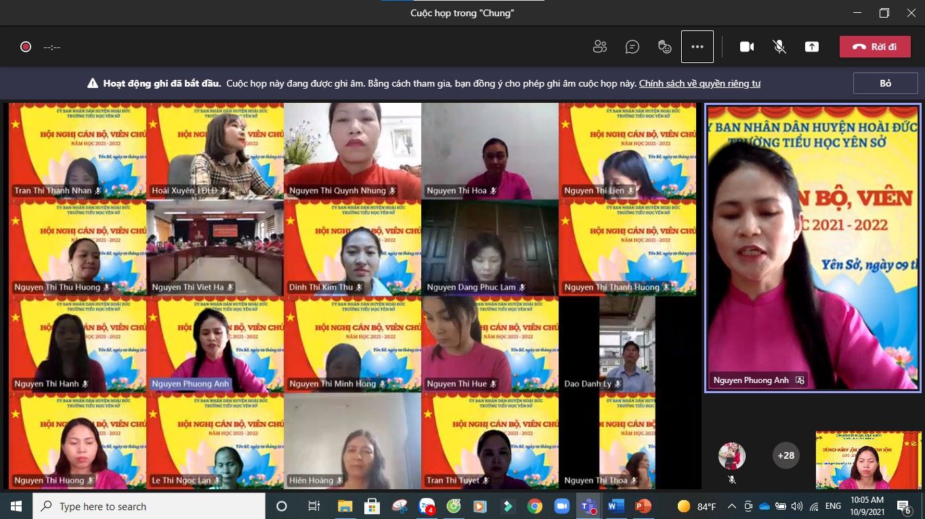Dismiss the recording banner with Bỏ

point(885,83)
